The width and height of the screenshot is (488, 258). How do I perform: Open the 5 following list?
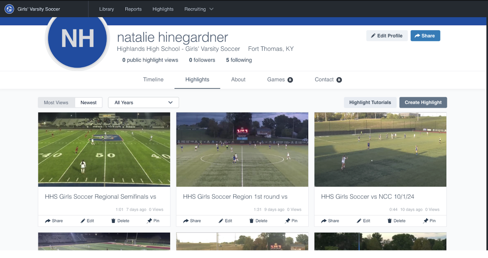239,60
